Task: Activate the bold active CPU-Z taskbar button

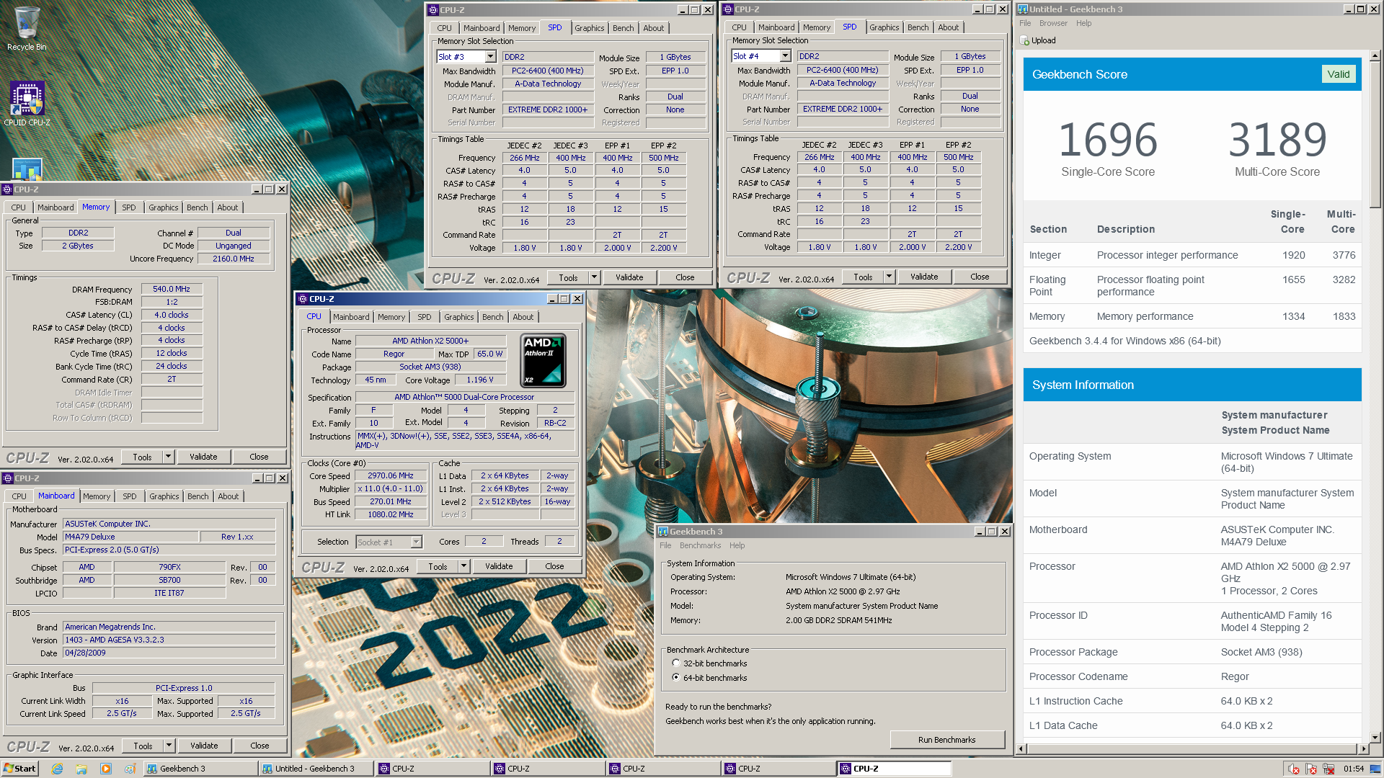Action: click(x=894, y=769)
